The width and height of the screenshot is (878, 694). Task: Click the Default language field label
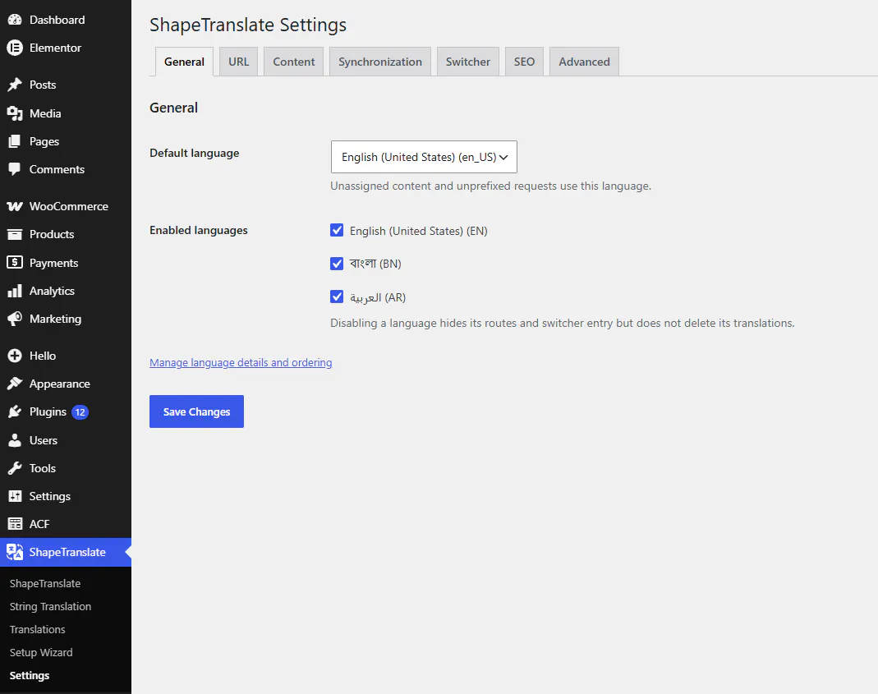195,153
